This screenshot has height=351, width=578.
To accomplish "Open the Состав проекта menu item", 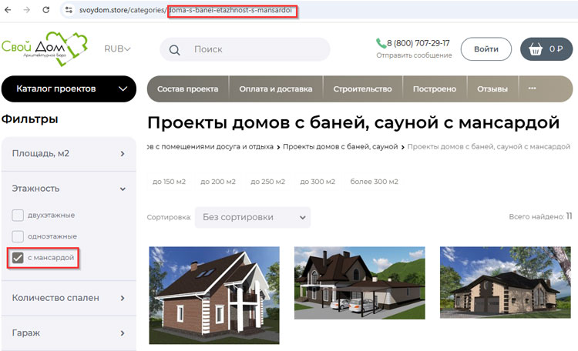I will pyautogui.click(x=187, y=89).
